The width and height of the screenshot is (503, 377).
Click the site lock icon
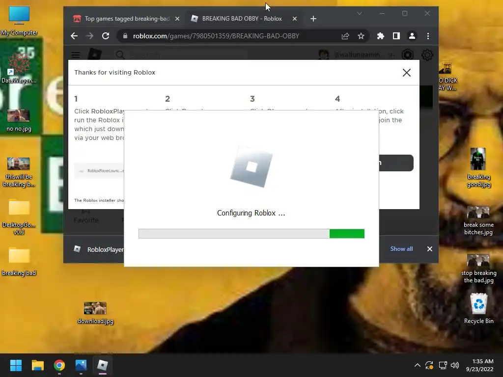[125, 36]
